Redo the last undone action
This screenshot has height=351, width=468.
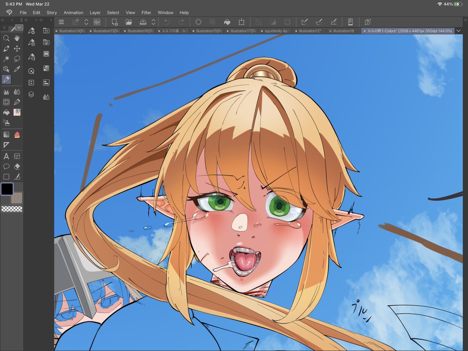[x=181, y=22]
